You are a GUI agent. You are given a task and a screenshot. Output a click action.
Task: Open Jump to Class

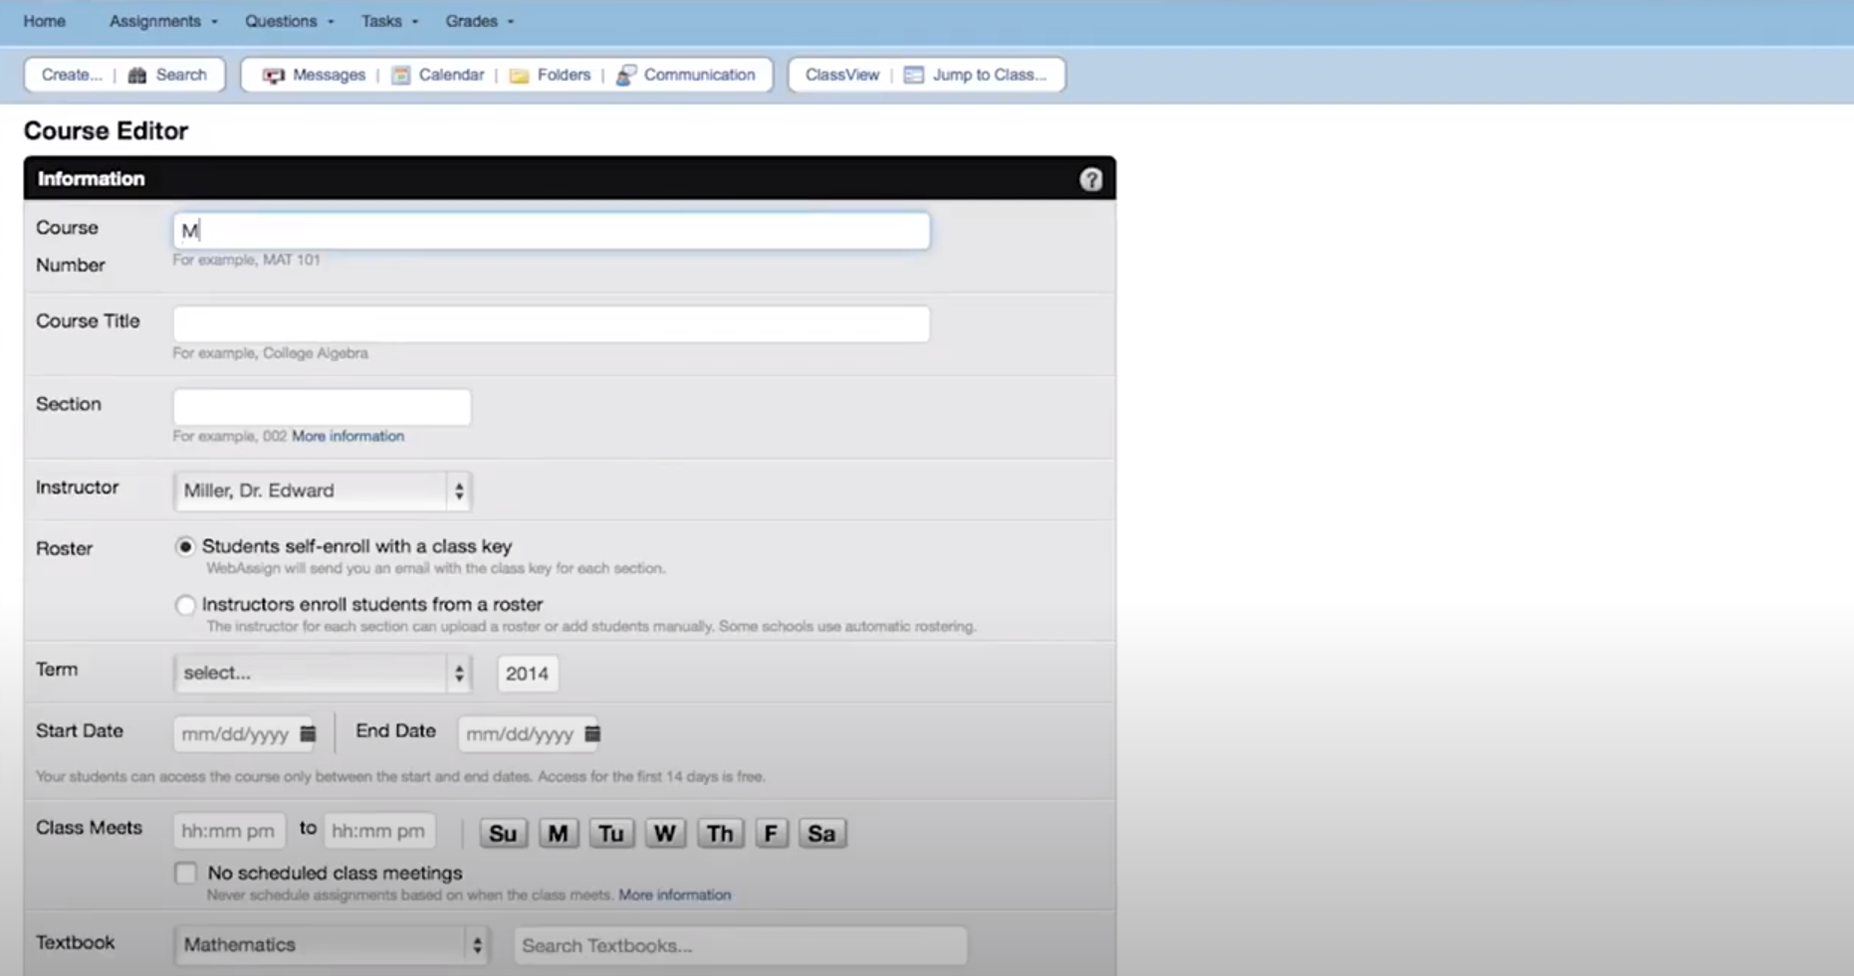(989, 75)
